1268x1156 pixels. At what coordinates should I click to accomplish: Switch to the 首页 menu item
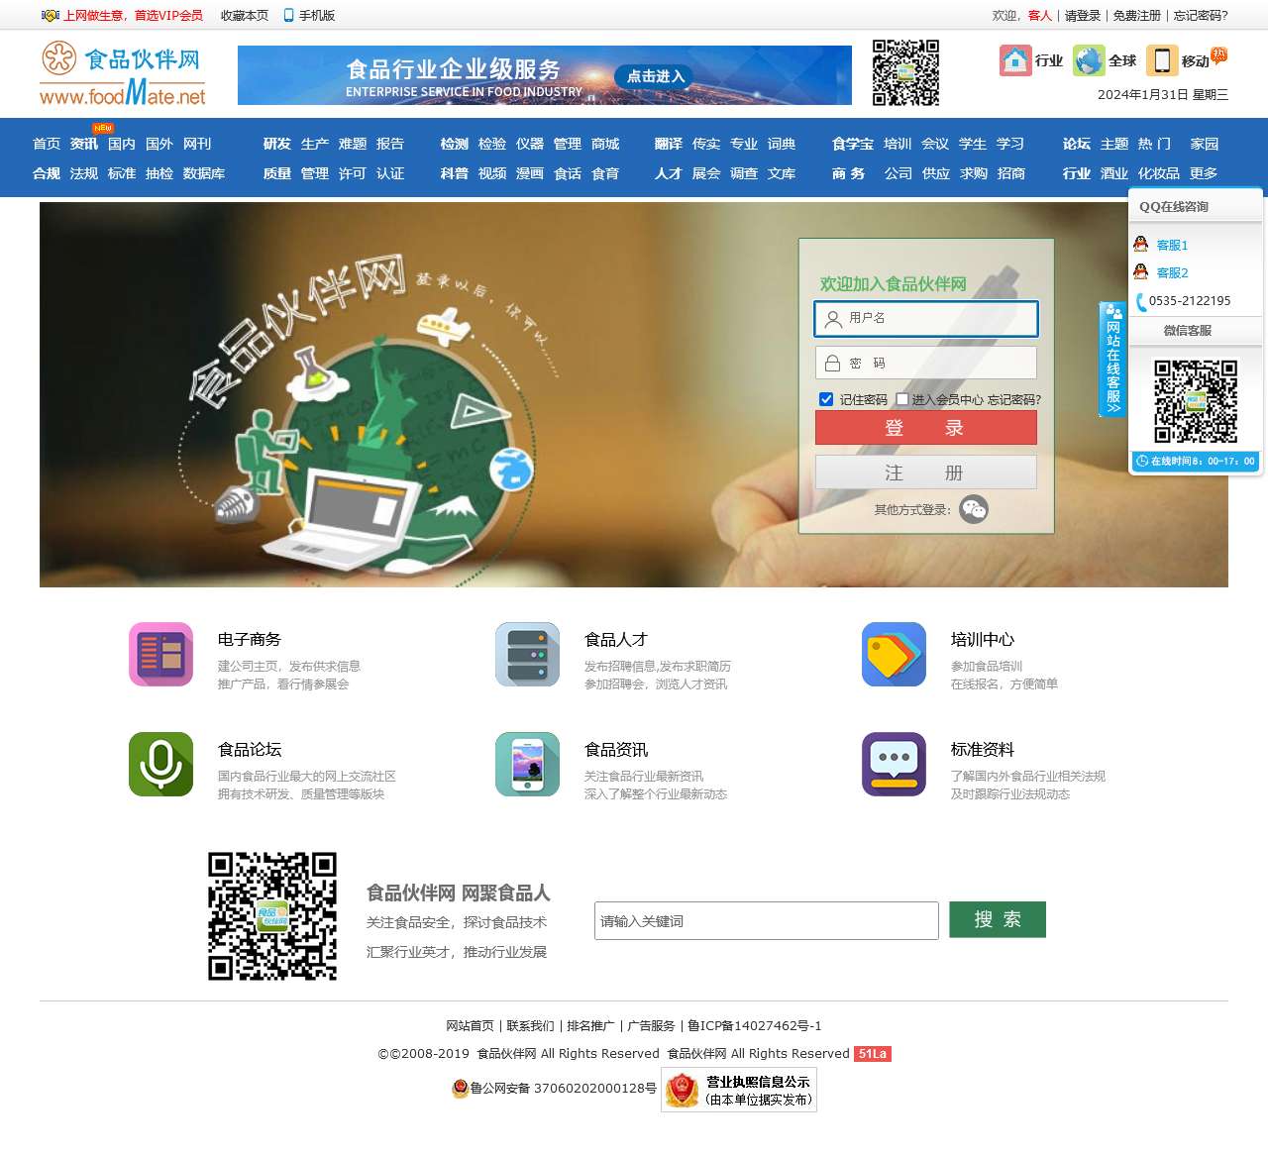(47, 143)
